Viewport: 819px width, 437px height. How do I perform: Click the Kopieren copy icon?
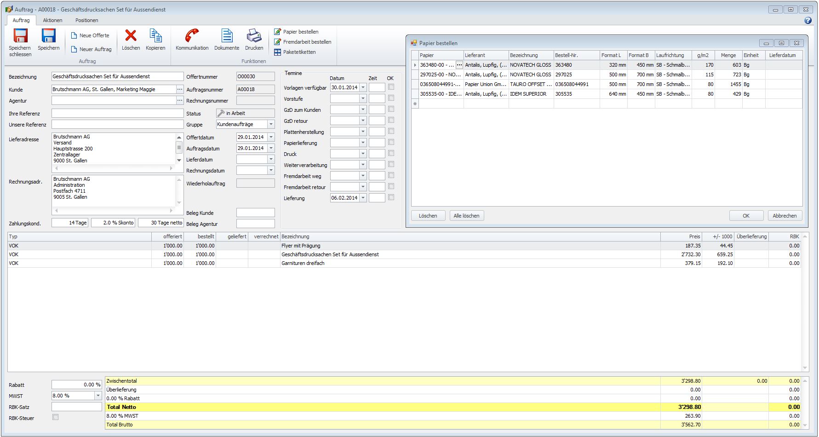[155, 36]
